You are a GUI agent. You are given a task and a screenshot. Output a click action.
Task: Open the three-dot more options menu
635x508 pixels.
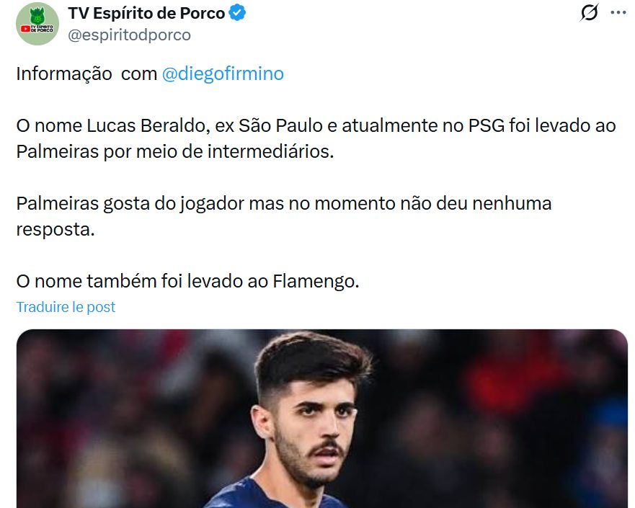pos(618,12)
